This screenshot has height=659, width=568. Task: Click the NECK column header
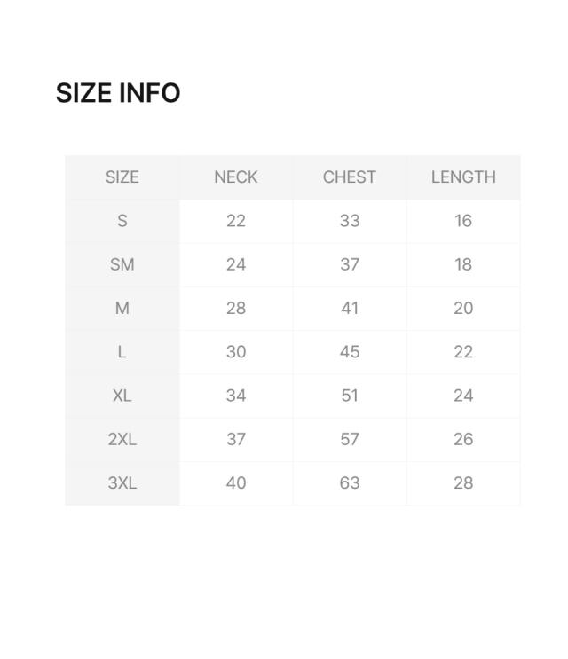236,177
